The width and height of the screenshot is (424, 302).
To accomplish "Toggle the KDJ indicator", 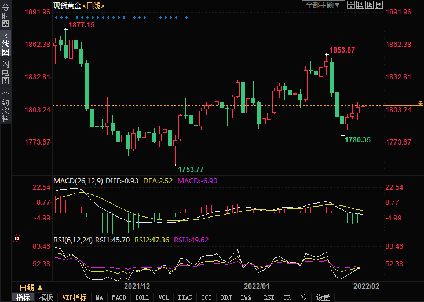I will click(226, 297).
